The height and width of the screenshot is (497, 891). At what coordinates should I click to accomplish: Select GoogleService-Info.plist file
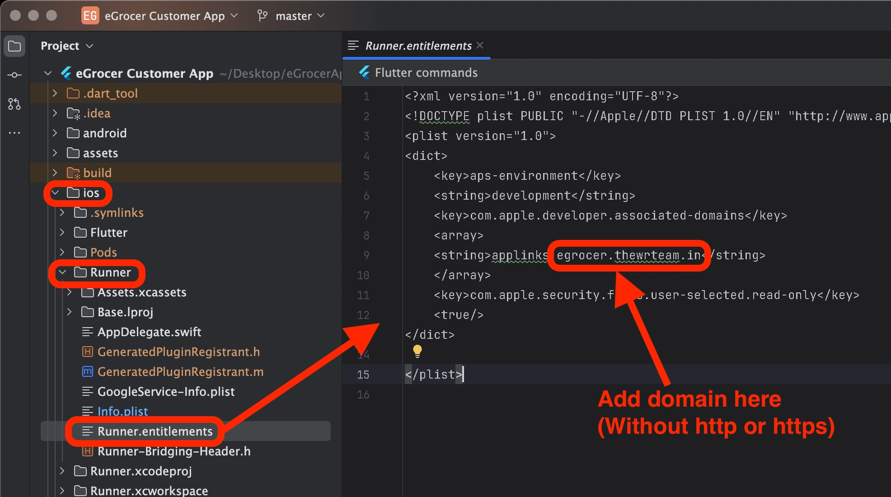pyautogui.click(x=166, y=391)
